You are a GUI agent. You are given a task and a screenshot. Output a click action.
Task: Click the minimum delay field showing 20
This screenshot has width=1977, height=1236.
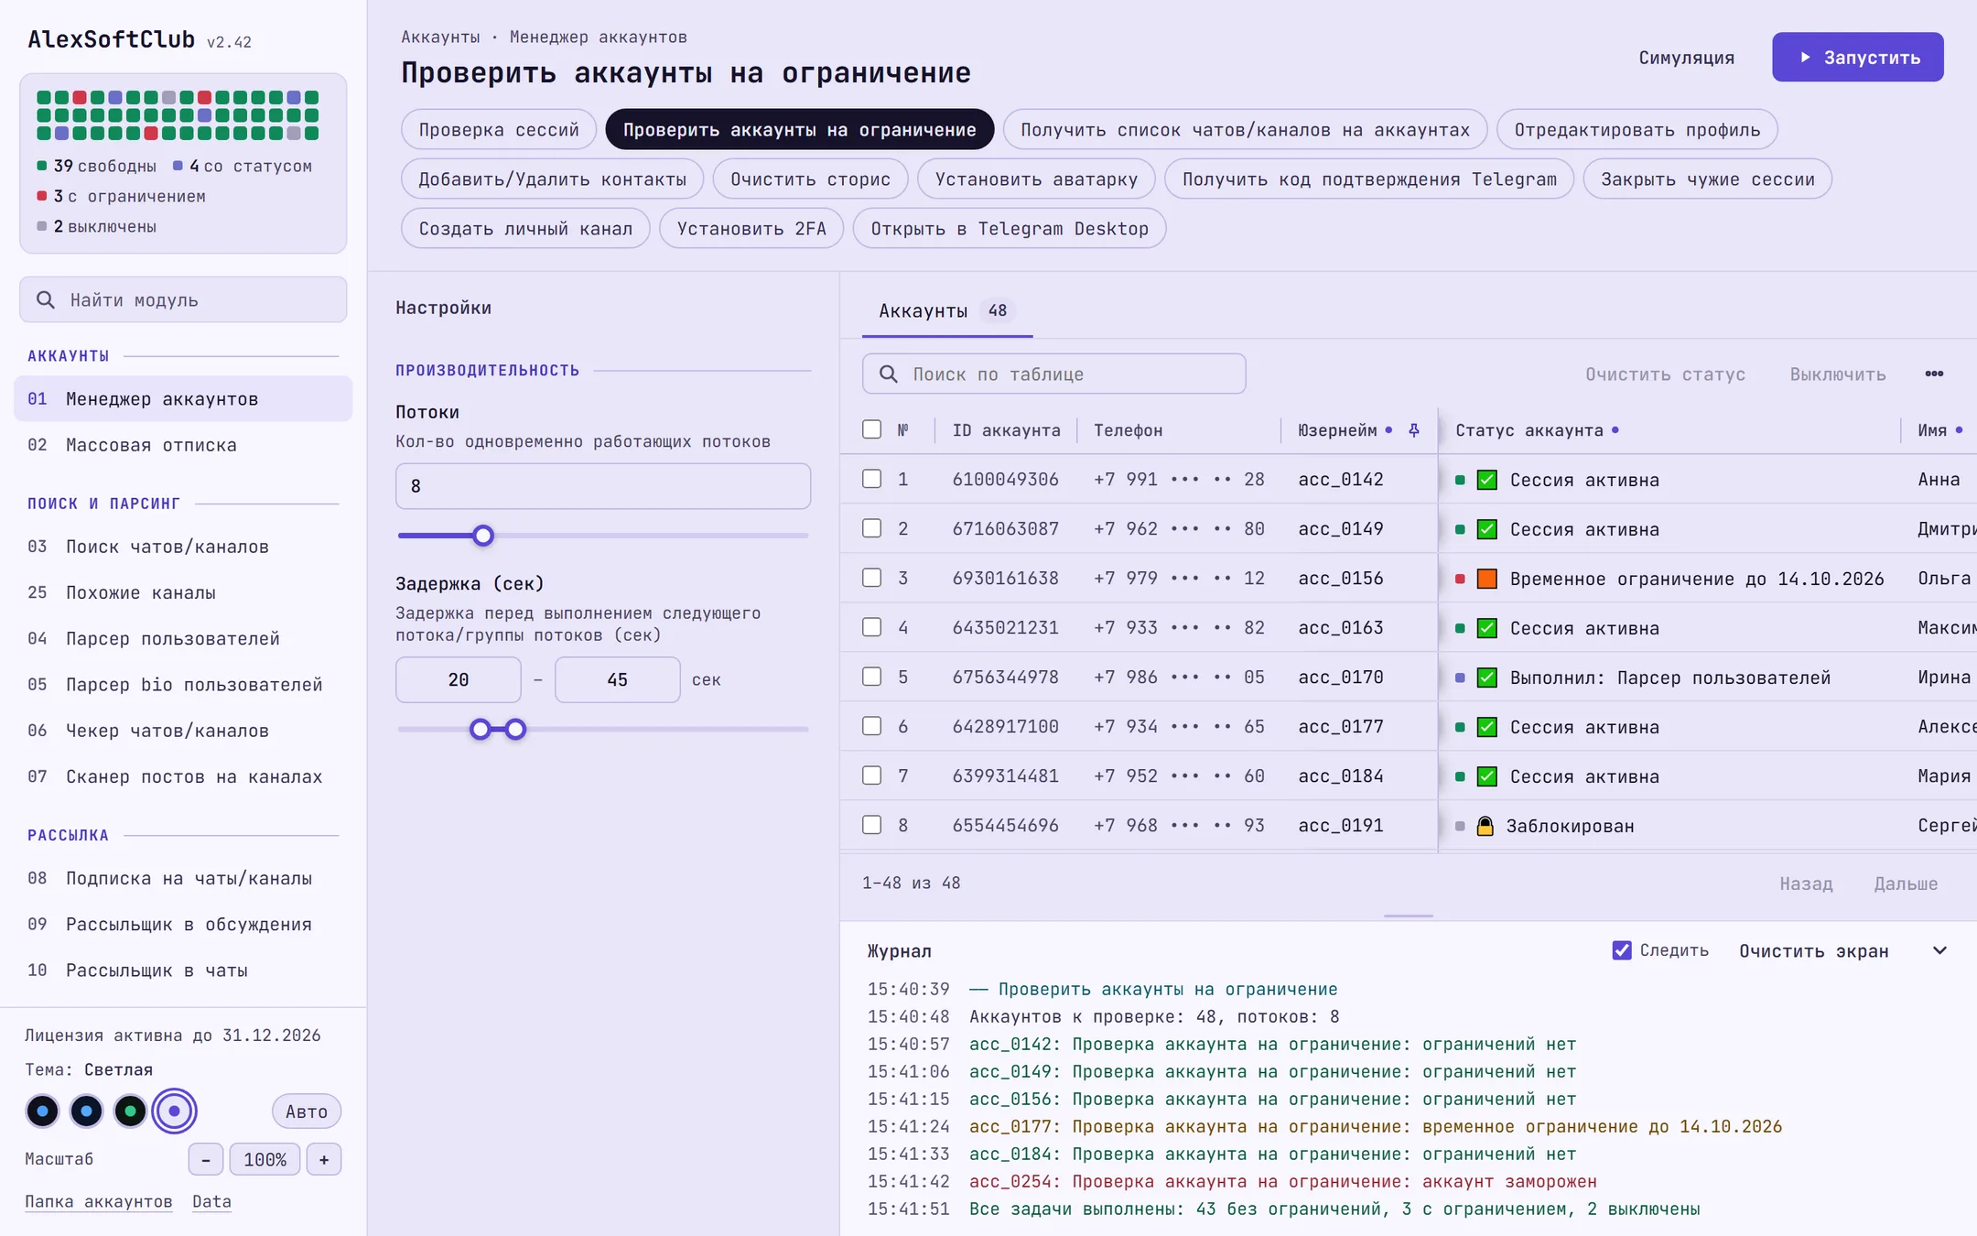(x=459, y=680)
